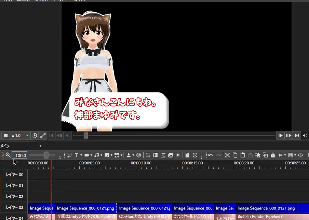309x220 pixels.
Task: Jump to the first frame
Action: (x=51, y=136)
